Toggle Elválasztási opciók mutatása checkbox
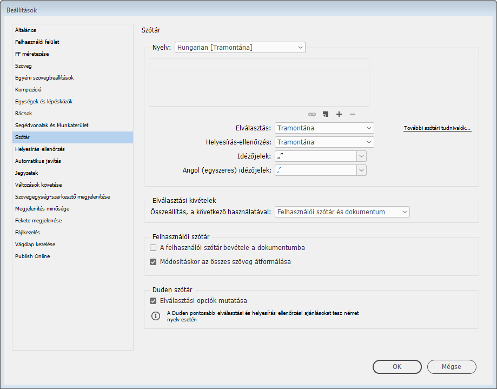This screenshot has width=497, height=389. pyautogui.click(x=153, y=301)
